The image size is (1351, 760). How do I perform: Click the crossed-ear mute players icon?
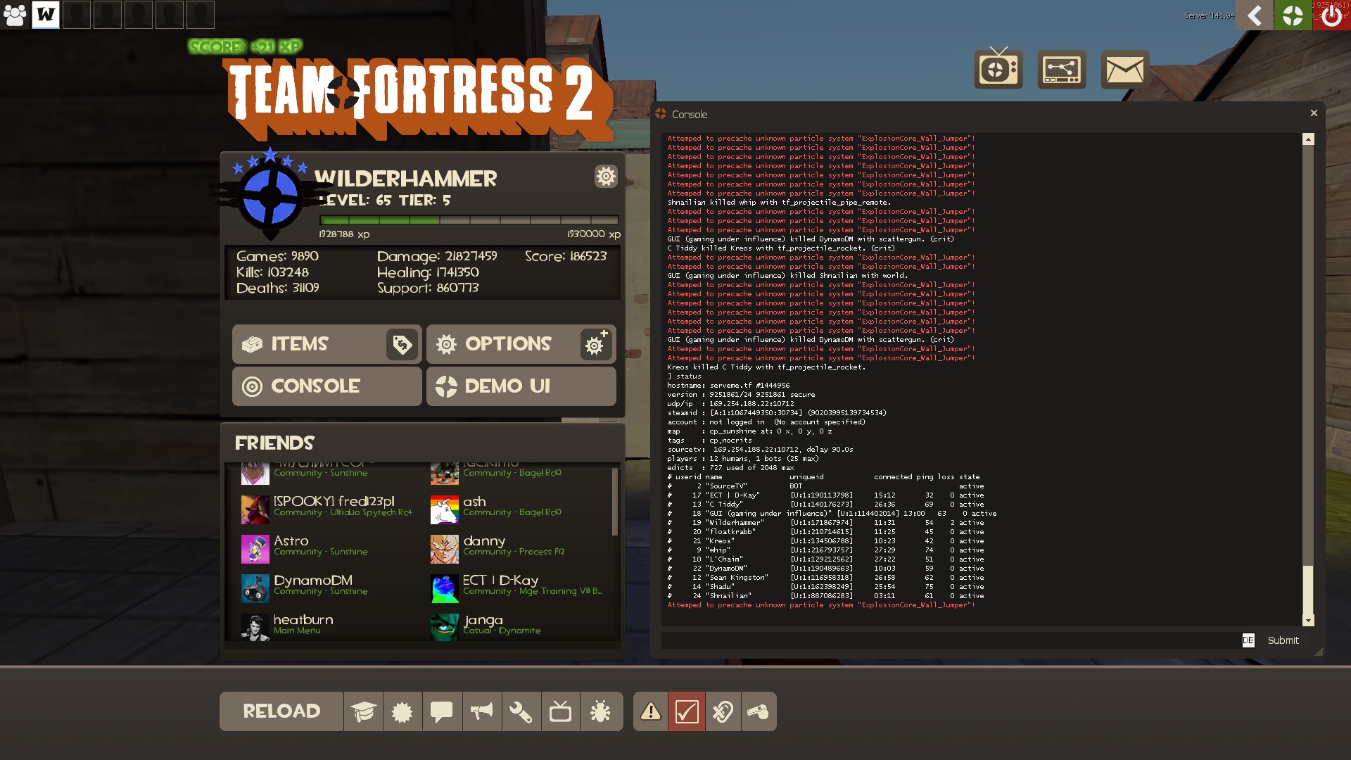pyautogui.click(x=723, y=711)
